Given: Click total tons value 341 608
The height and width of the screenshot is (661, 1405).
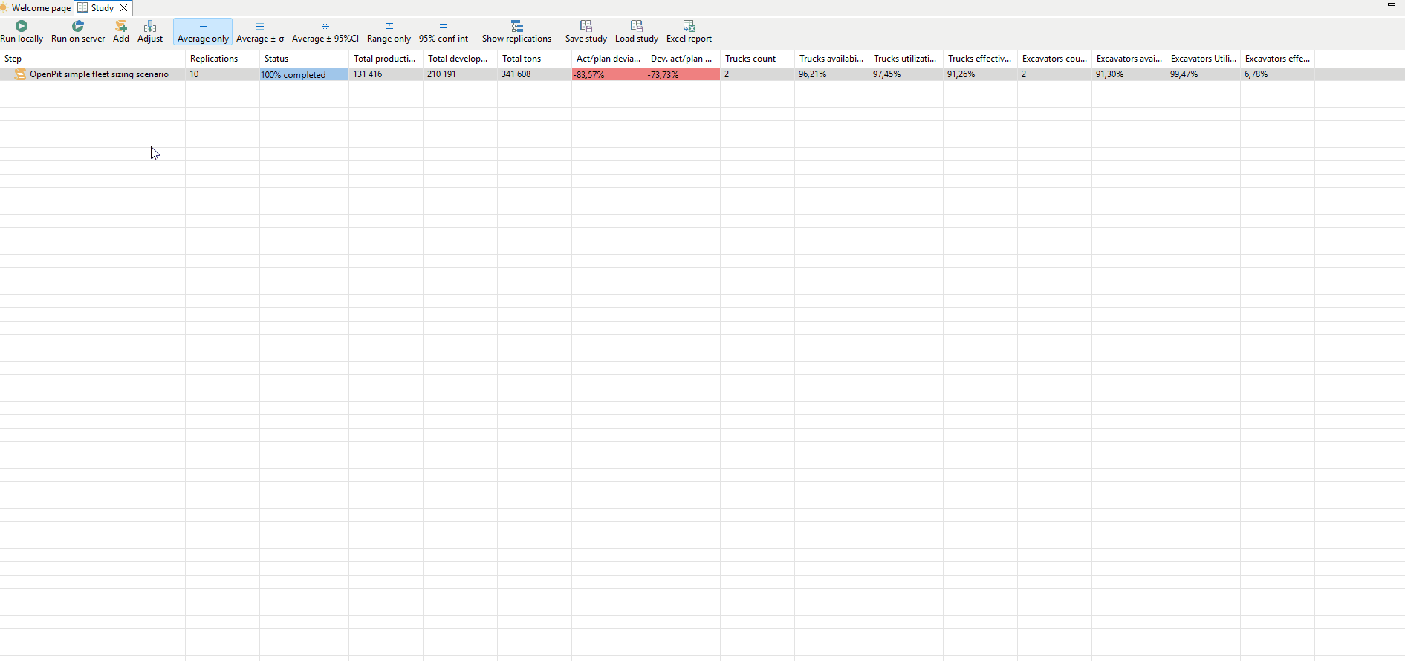Looking at the screenshot, I should pyautogui.click(x=516, y=74).
